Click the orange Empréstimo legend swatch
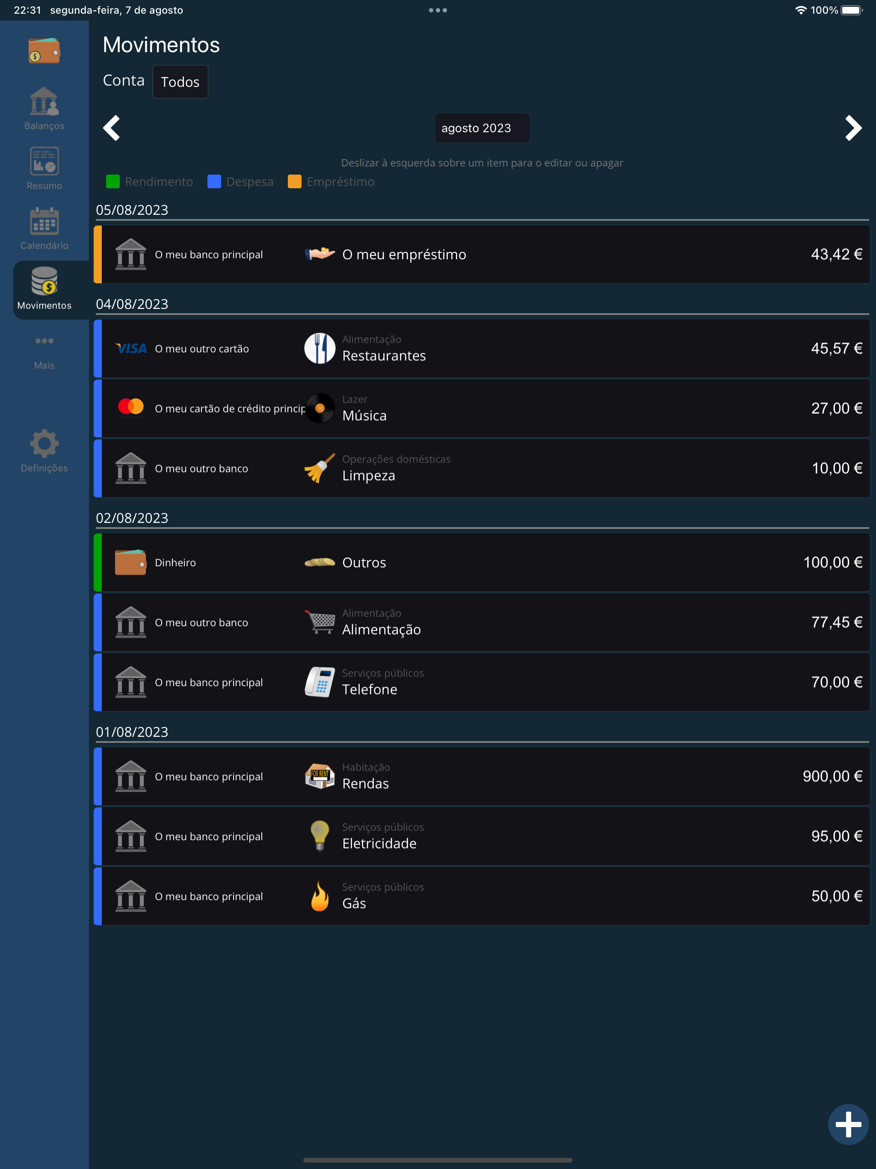Screen dimensions: 876x1169 coord(294,182)
